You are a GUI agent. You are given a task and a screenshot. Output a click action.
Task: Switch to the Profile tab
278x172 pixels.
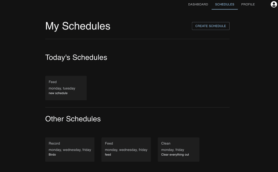click(x=248, y=4)
